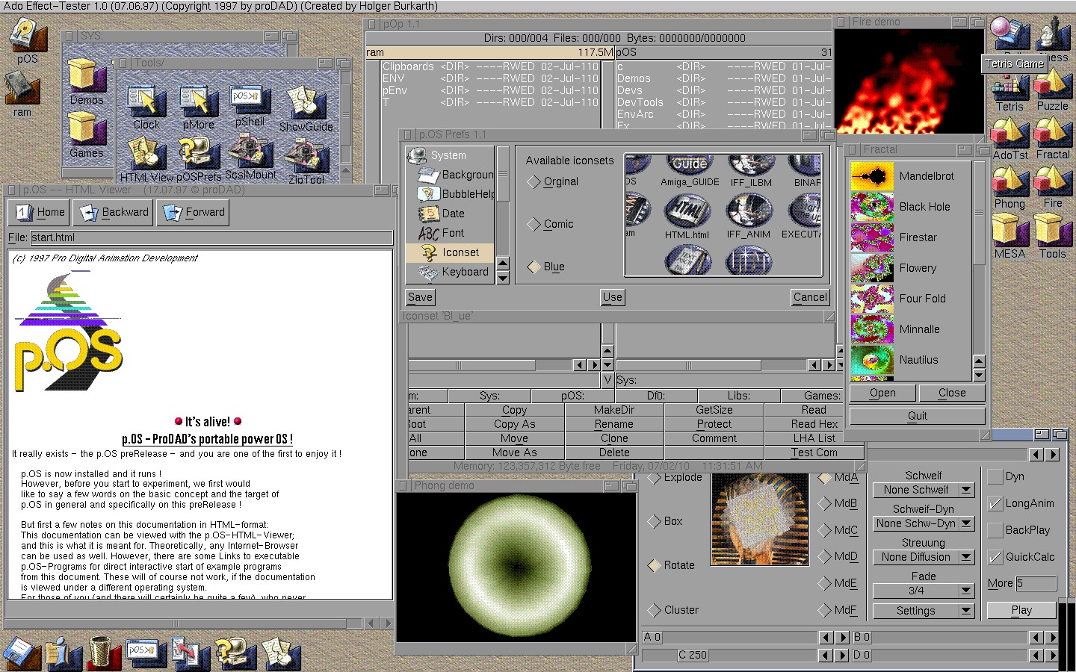Choose the Cluster effect
The height and width of the screenshot is (672, 1076).
tap(654, 610)
